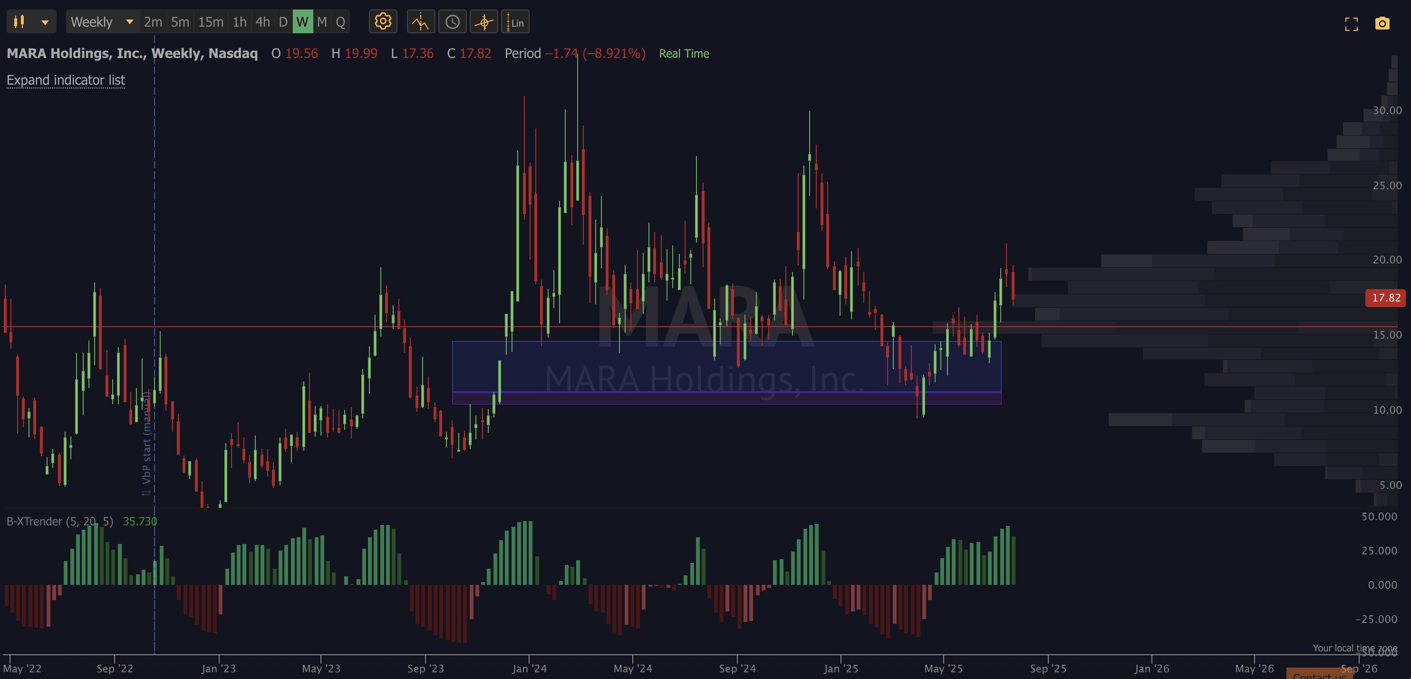
Task: Click the Contact us button
Action: click(1319, 674)
